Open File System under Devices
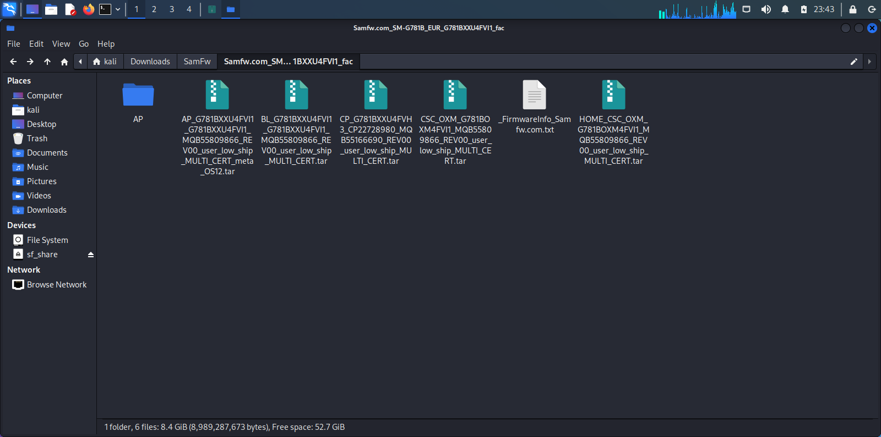 click(48, 240)
